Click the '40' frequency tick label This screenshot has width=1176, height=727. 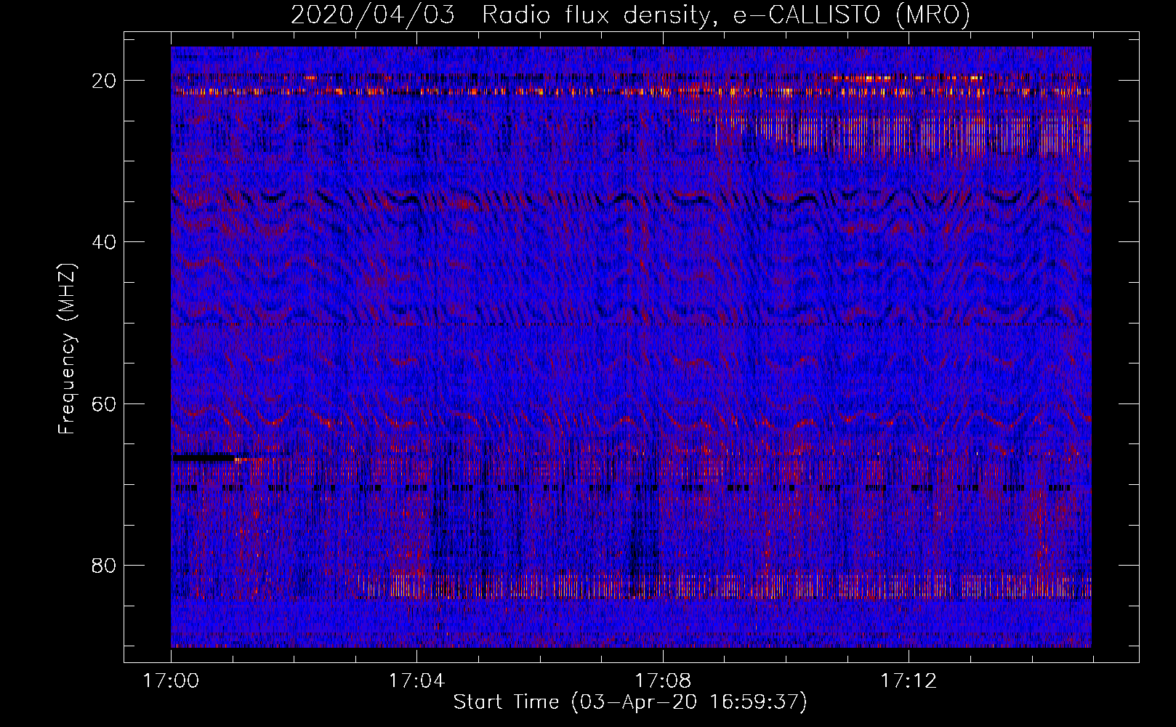point(104,242)
